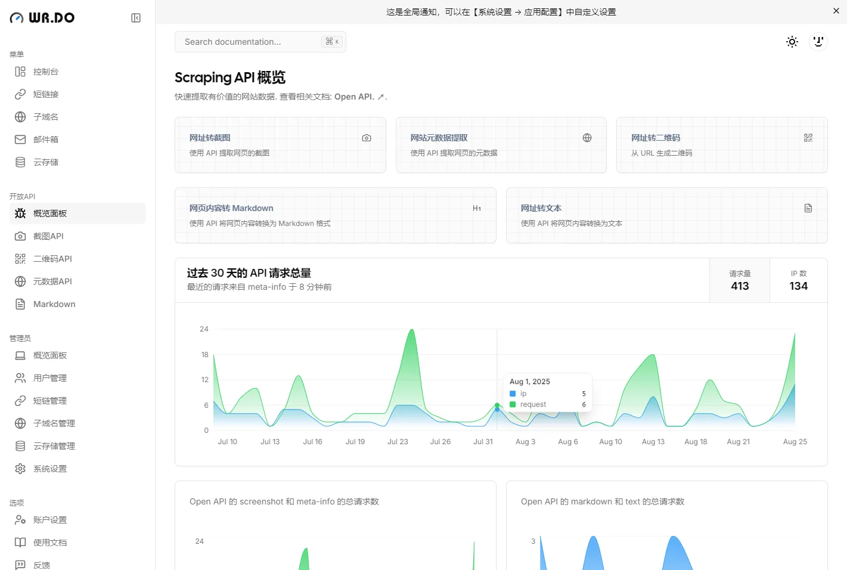Open 控制台 in the sidebar

click(77, 72)
